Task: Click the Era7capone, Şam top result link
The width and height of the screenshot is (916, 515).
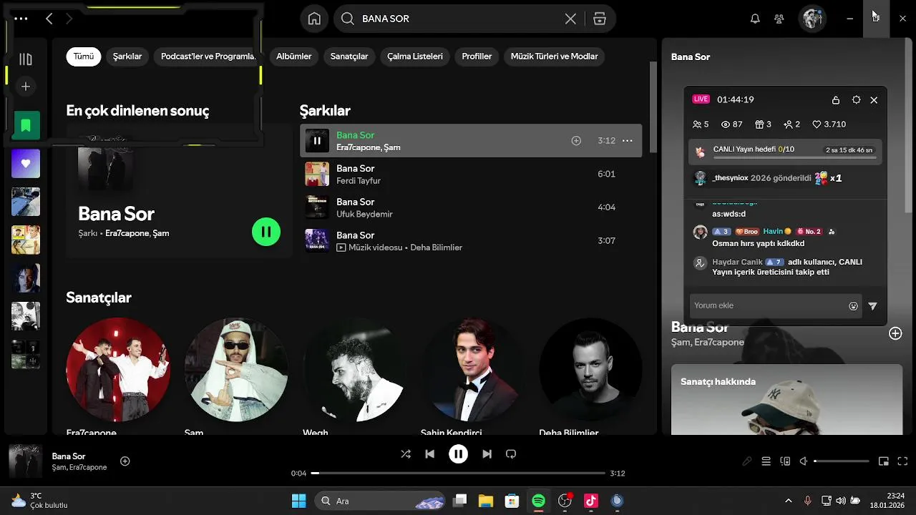Action: [x=137, y=233]
